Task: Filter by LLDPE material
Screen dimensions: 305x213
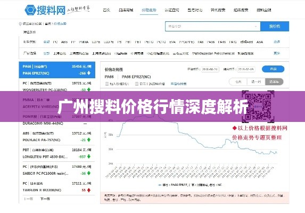Action: click(109, 42)
